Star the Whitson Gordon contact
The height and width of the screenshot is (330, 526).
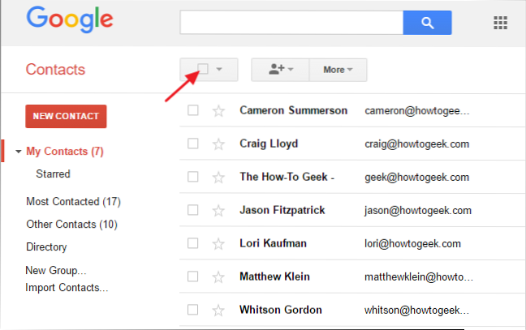pos(218,310)
